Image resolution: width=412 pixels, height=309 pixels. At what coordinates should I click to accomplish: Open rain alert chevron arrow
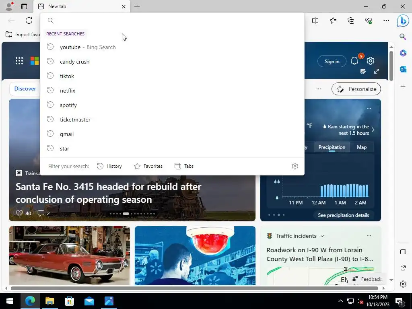(373, 130)
